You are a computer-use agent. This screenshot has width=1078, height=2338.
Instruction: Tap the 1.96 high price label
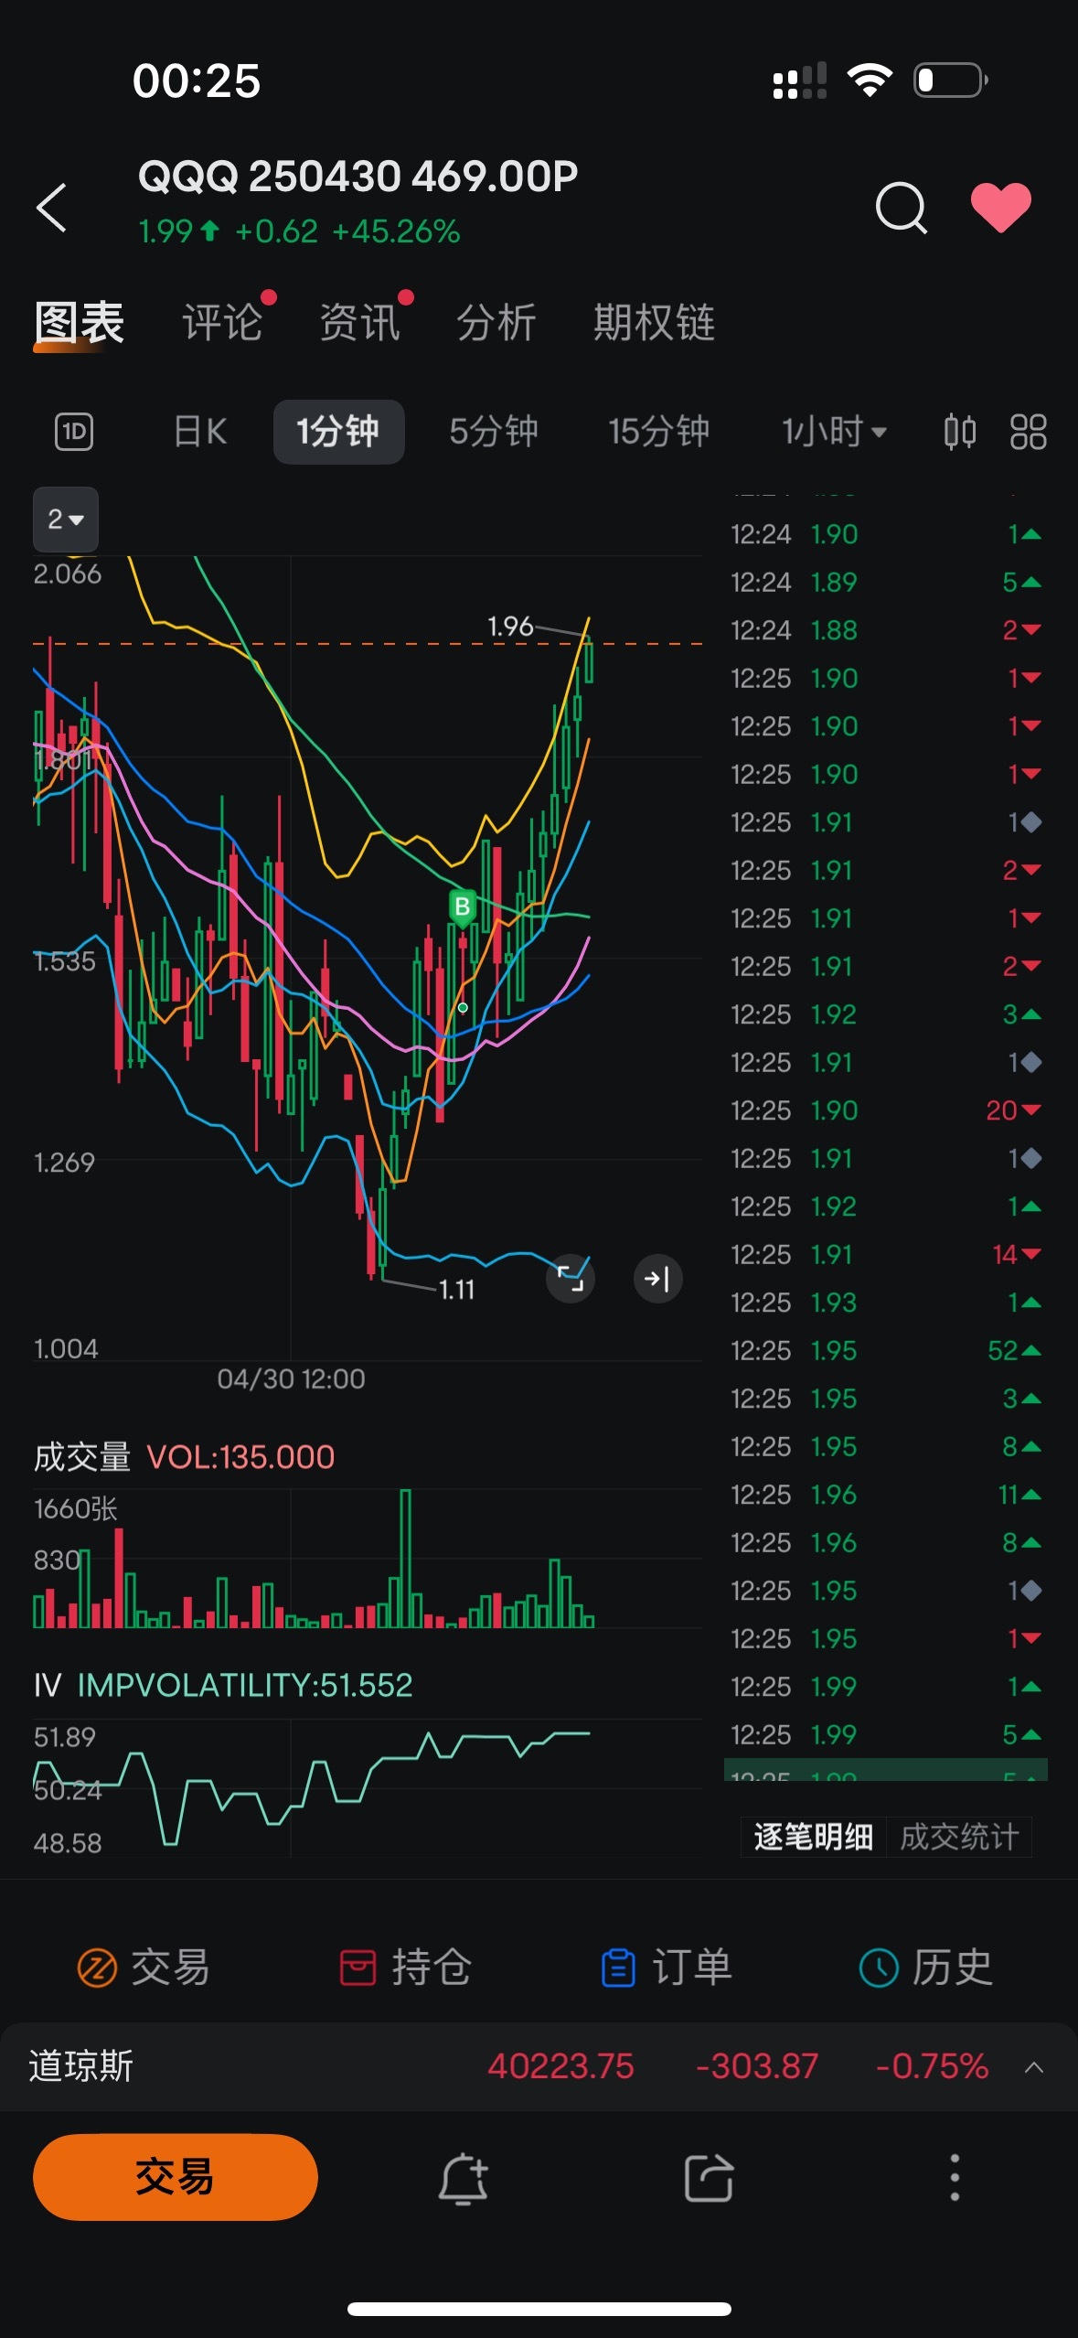click(x=510, y=627)
